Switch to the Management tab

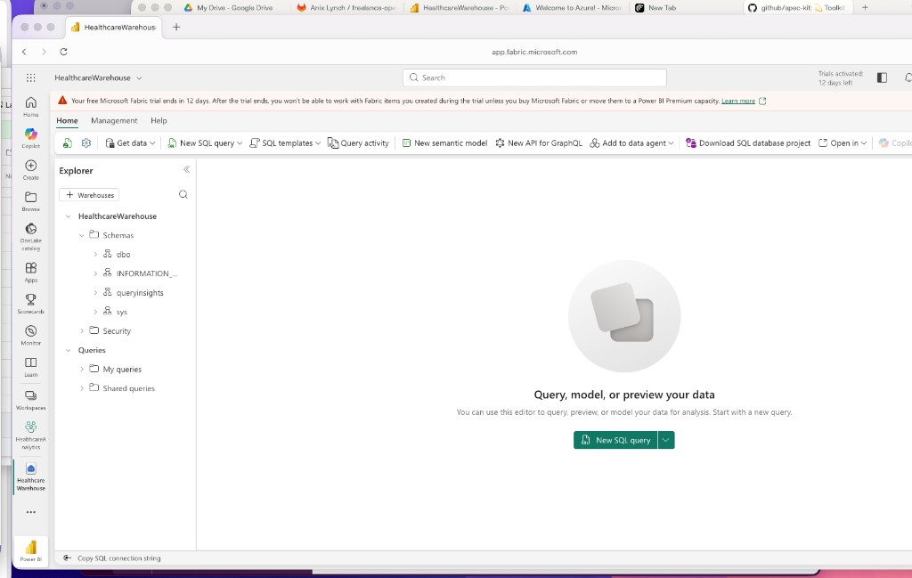(x=115, y=120)
